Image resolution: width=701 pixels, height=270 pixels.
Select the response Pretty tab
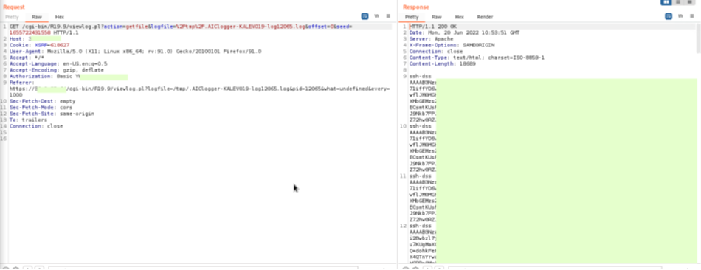pos(412,17)
